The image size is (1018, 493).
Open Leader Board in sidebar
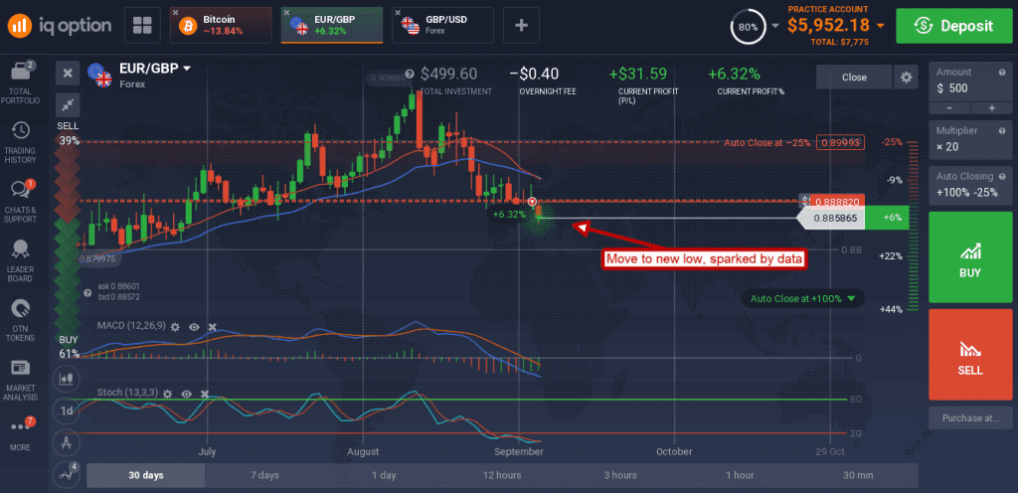click(21, 260)
